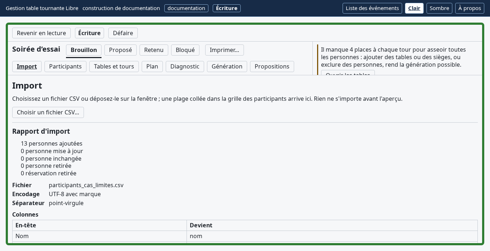
Task: Click the En-tête column header
Action: point(99,226)
